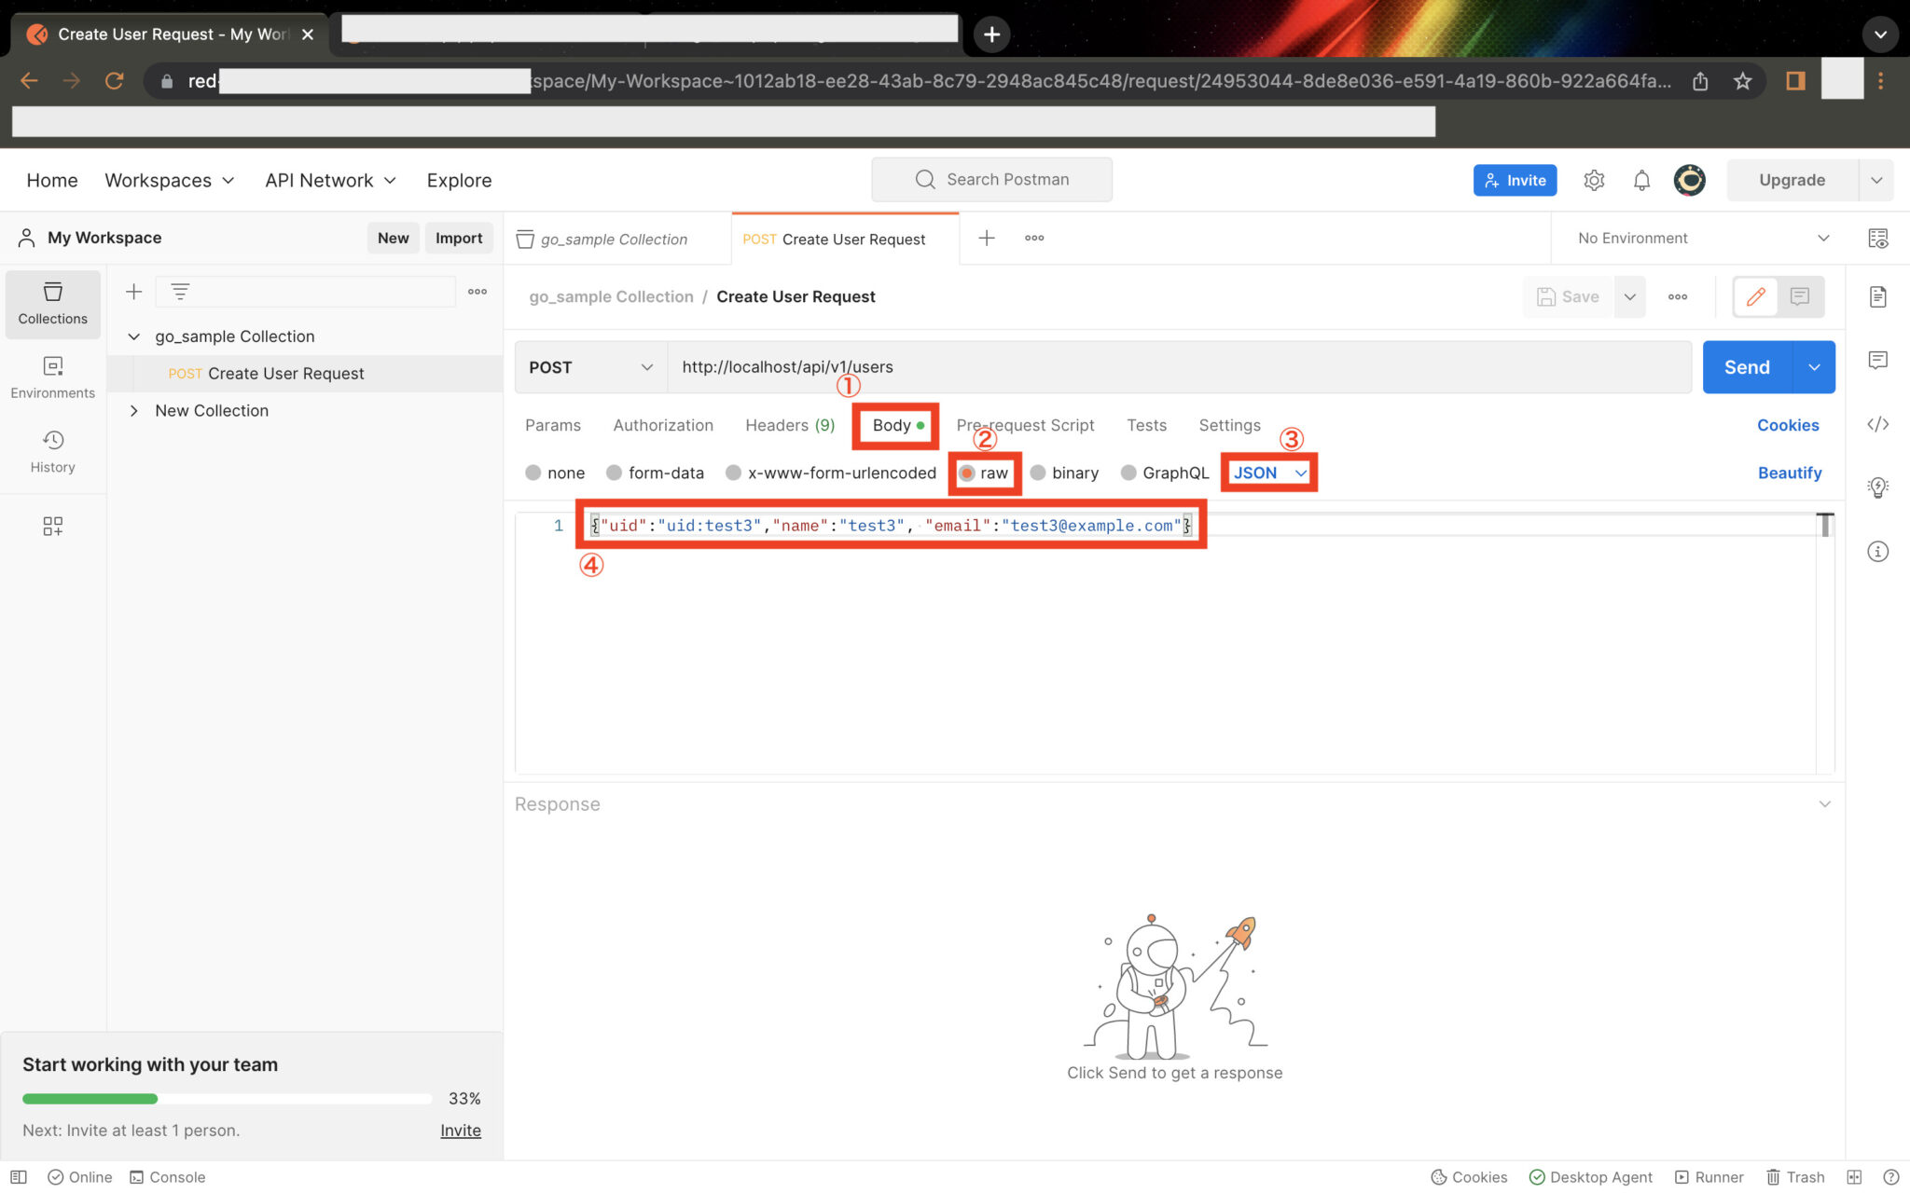The image size is (1910, 1193).
Task: Open the request info icon
Action: [1877, 552]
